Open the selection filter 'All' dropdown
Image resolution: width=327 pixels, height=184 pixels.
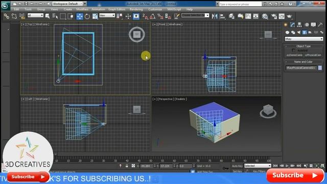[35, 15]
